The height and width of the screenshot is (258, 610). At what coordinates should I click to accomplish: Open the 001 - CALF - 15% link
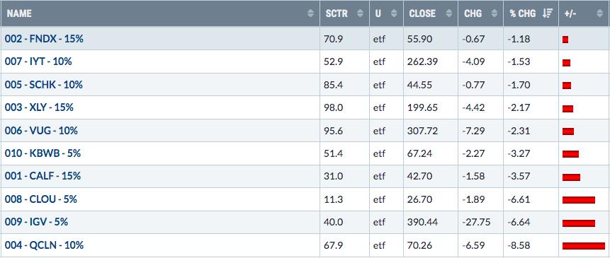point(43,176)
